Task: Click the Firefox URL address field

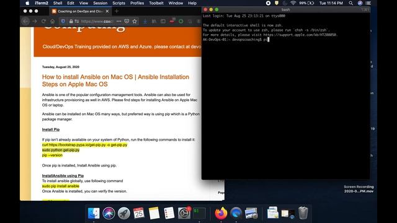Action: pyautogui.click(x=97, y=21)
